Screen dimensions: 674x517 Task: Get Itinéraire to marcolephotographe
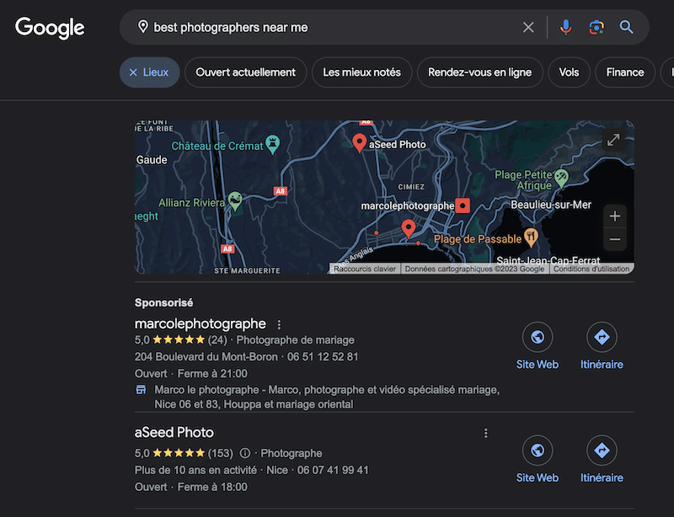click(602, 346)
